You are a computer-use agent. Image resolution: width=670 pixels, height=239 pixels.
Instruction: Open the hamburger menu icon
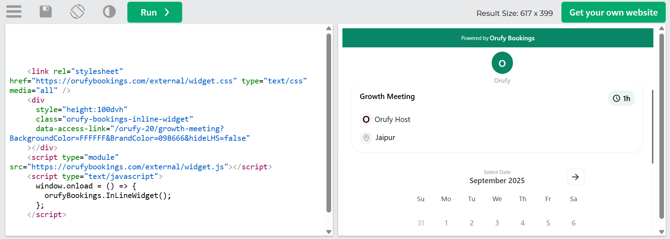point(14,12)
